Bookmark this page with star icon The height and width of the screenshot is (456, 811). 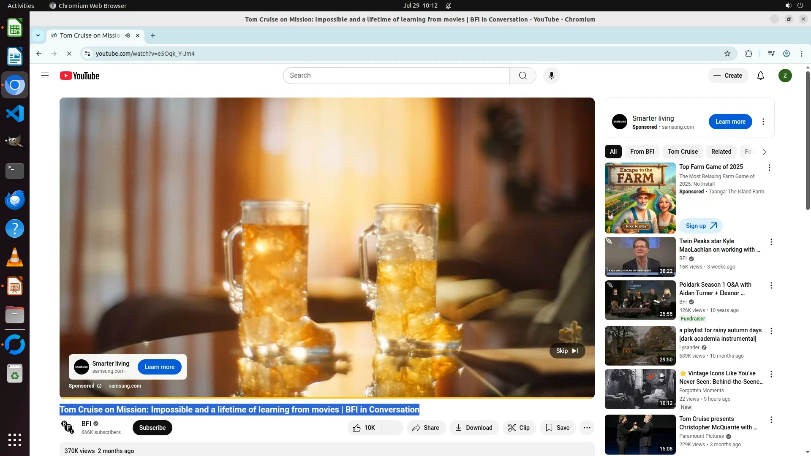[727, 54]
